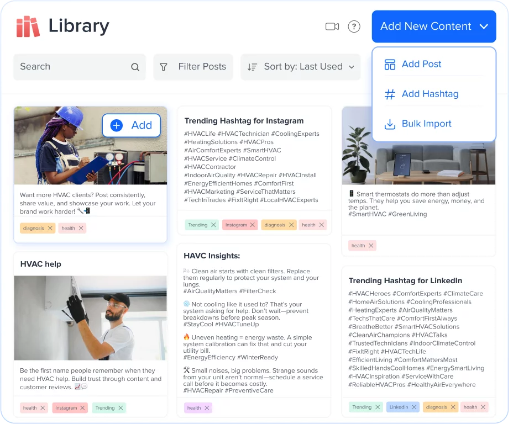
Task: Open the Sort by: Last Used dropdown
Action: click(301, 67)
